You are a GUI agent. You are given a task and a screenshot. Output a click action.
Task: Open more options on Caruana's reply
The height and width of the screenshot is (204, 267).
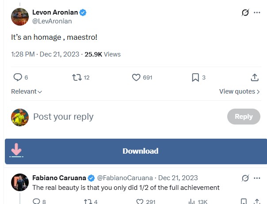[x=257, y=178]
